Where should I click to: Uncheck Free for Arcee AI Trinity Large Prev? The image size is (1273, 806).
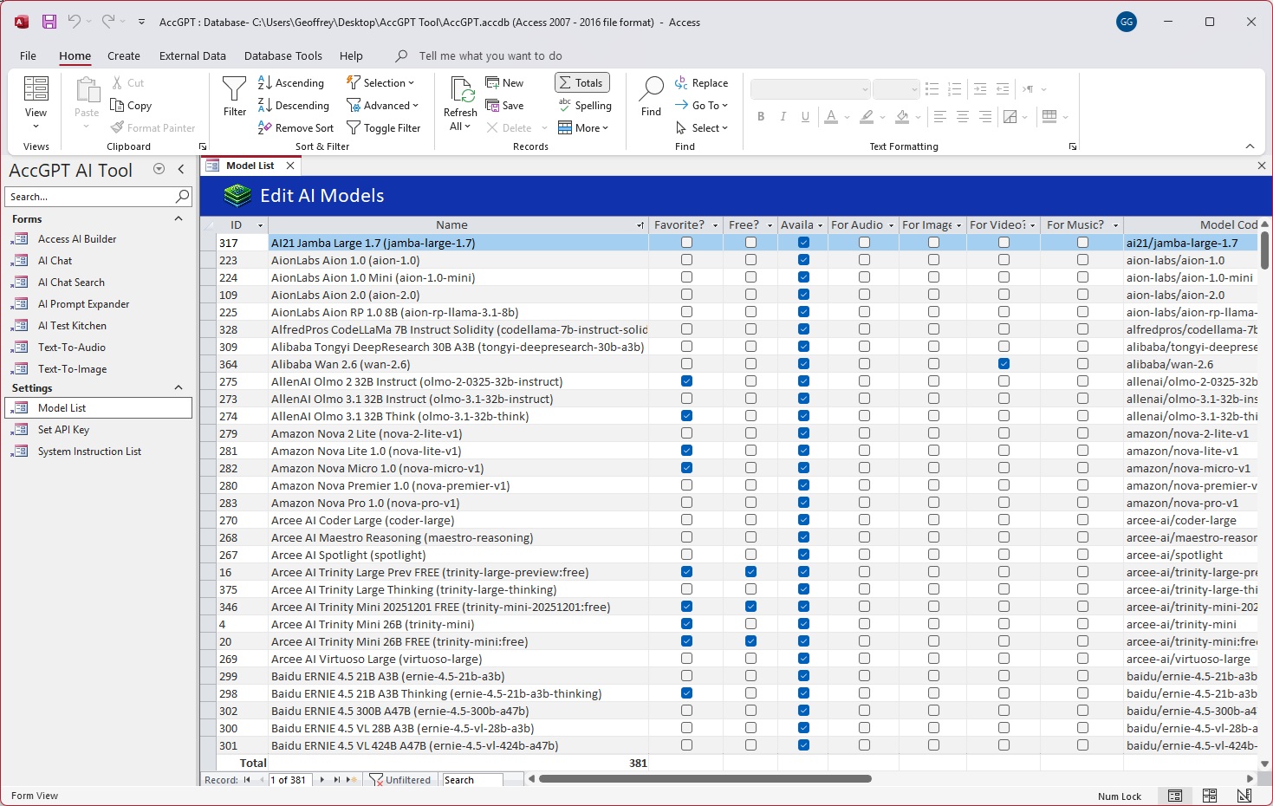coord(750,572)
